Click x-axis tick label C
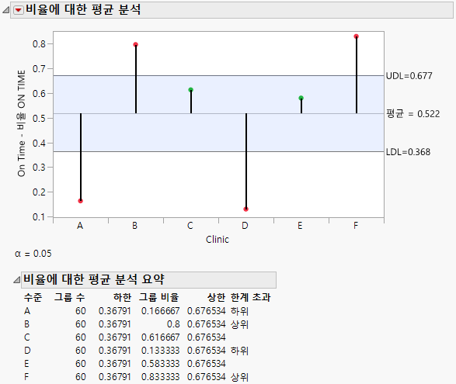The height and width of the screenshot is (384, 456). 190,226
